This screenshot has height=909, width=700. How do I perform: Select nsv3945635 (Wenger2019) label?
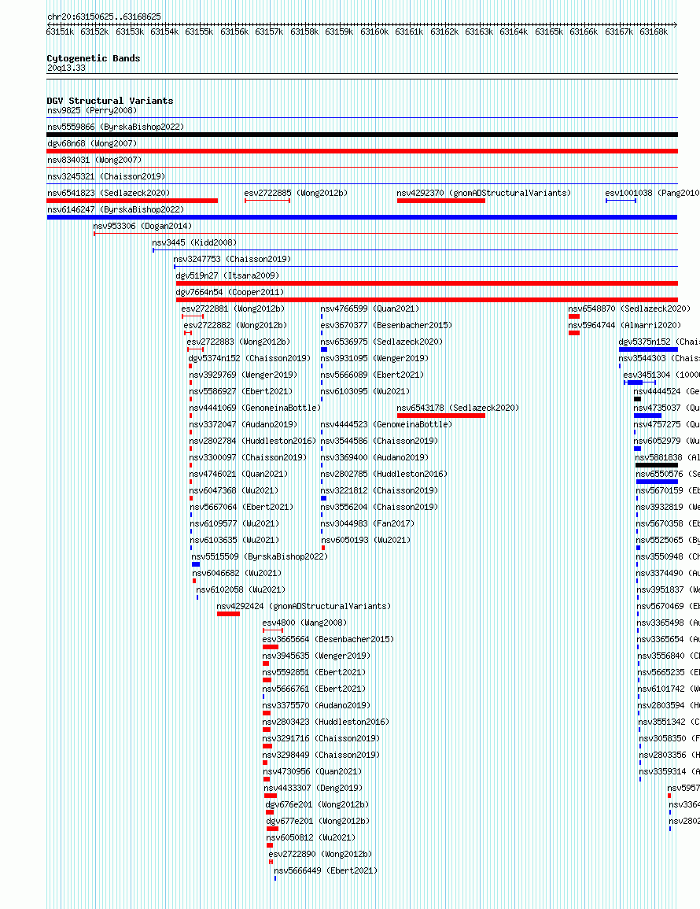click(x=316, y=656)
